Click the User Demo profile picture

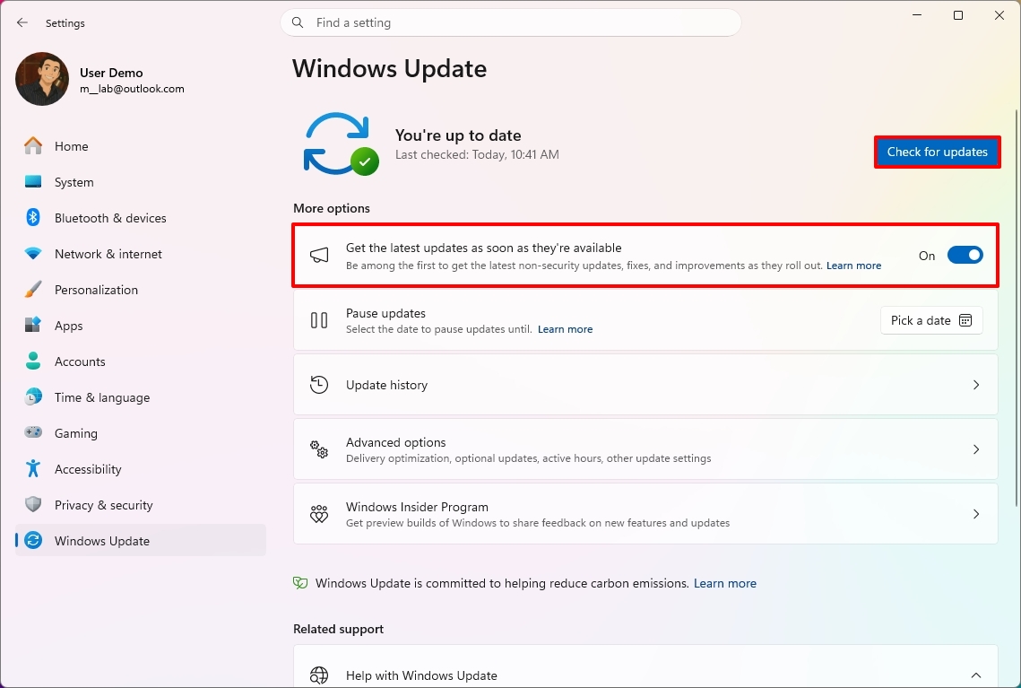tap(42, 79)
